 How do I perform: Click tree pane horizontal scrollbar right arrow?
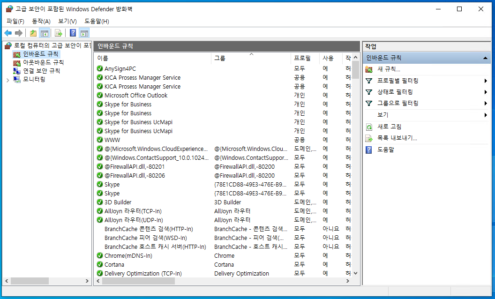(x=87, y=281)
